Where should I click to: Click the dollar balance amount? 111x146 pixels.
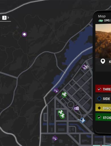coord(108,21)
